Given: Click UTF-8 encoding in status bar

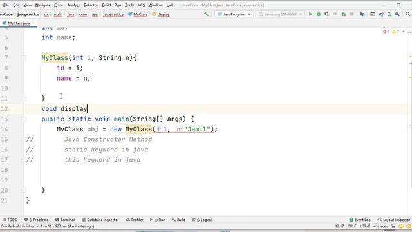Looking at the screenshot, I should pyautogui.click(x=365, y=226).
